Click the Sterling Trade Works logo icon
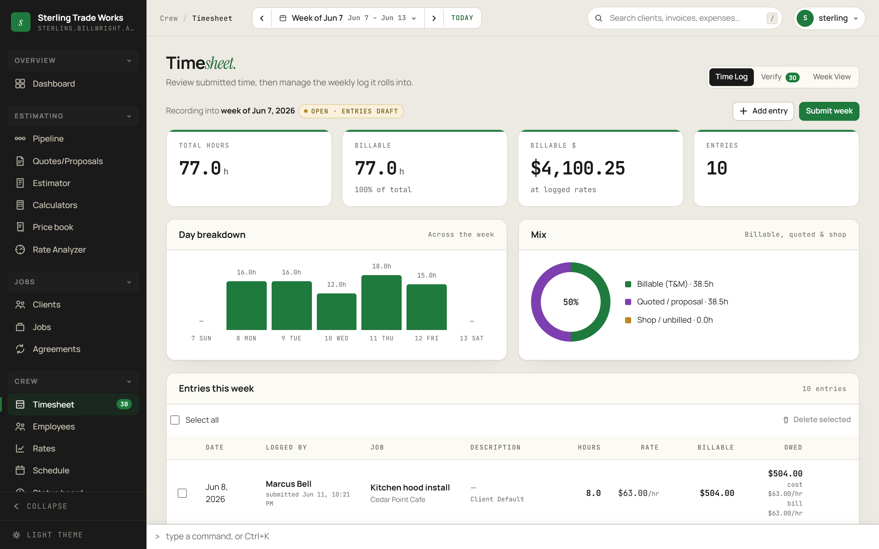This screenshot has width=879, height=549. 21,22
